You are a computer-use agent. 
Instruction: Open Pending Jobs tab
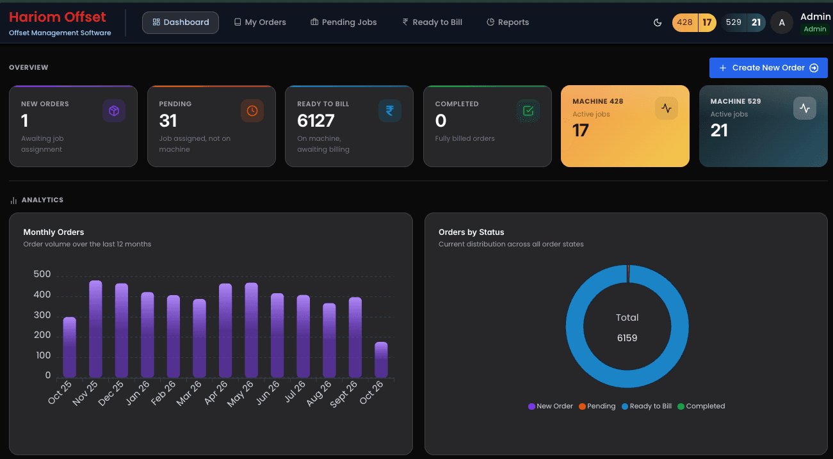344,22
